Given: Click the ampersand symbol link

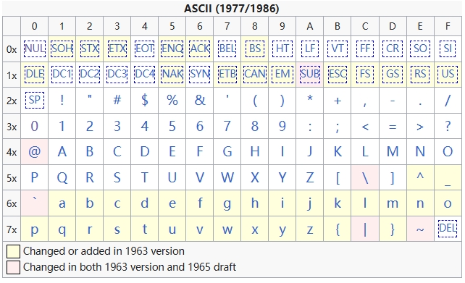Looking at the screenshot, I should tap(200, 100).
